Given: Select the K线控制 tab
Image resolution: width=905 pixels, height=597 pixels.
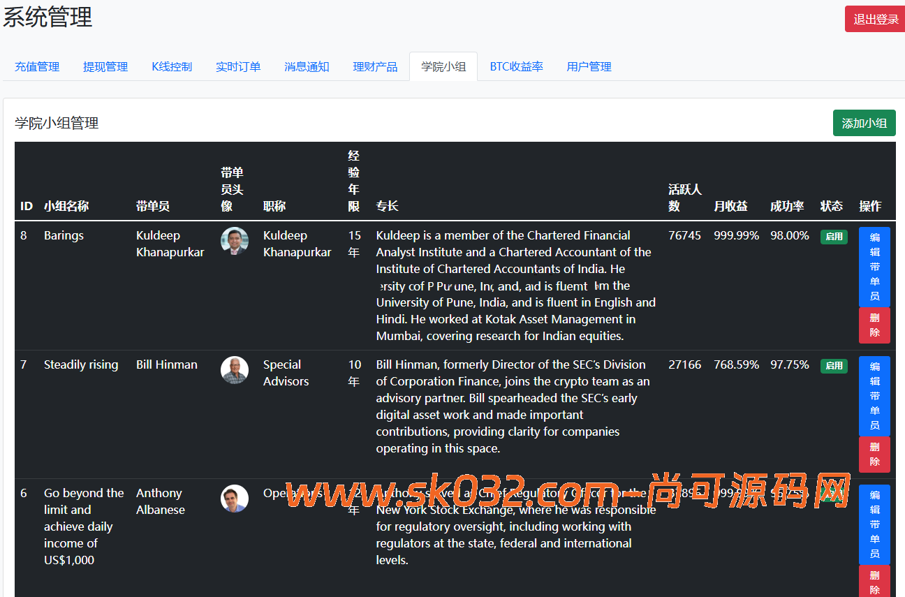Looking at the screenshot, I should click(172, 66).
